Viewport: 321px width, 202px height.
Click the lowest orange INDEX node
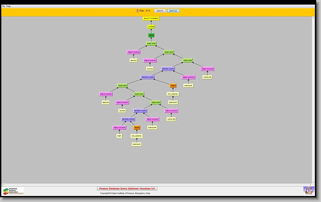(x=137, y=127)
